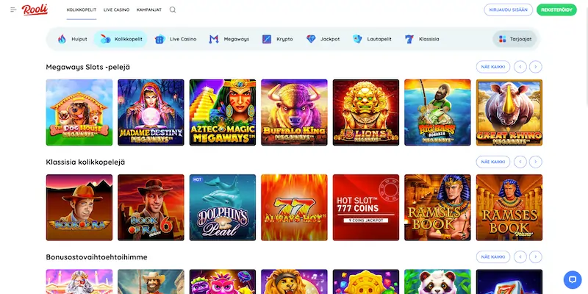Click the Live Casino chip icon
This screenshot has width=588, height=294.
tap(160, 39)
